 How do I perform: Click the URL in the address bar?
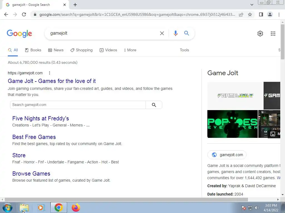(137, 14)
